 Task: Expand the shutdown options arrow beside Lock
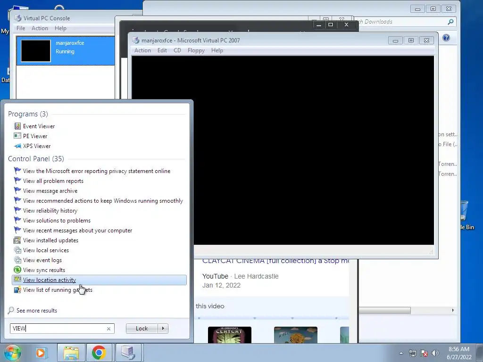click(163, 329)
